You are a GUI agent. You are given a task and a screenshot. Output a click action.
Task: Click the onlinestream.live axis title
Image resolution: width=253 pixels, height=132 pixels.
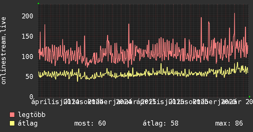[x=3, y=51]
